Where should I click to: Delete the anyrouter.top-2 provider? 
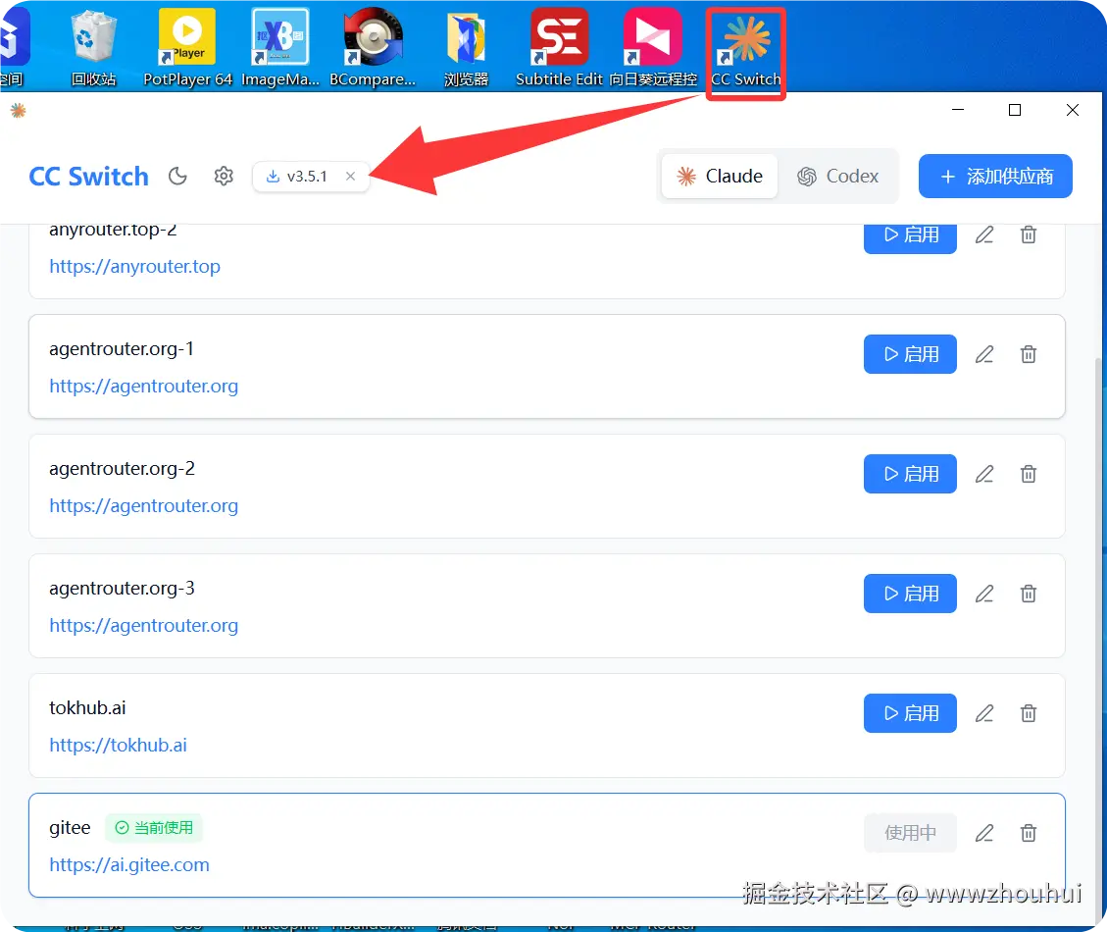coord(1028,234)
